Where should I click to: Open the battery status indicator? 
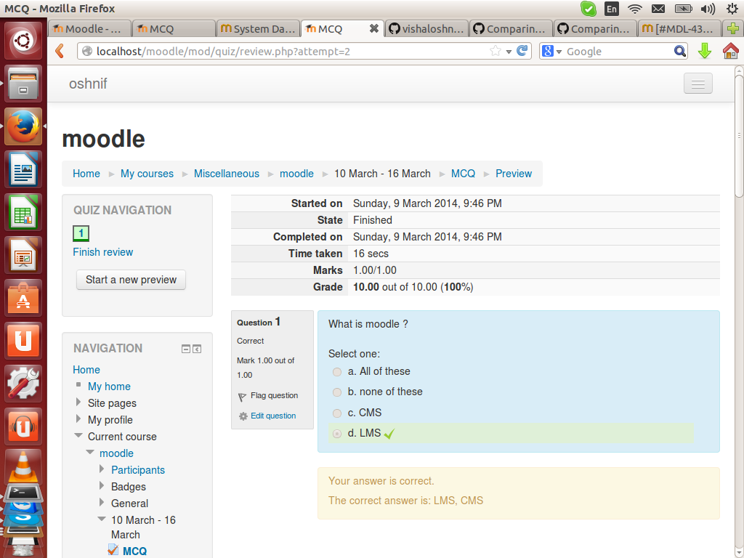point(683,9)
